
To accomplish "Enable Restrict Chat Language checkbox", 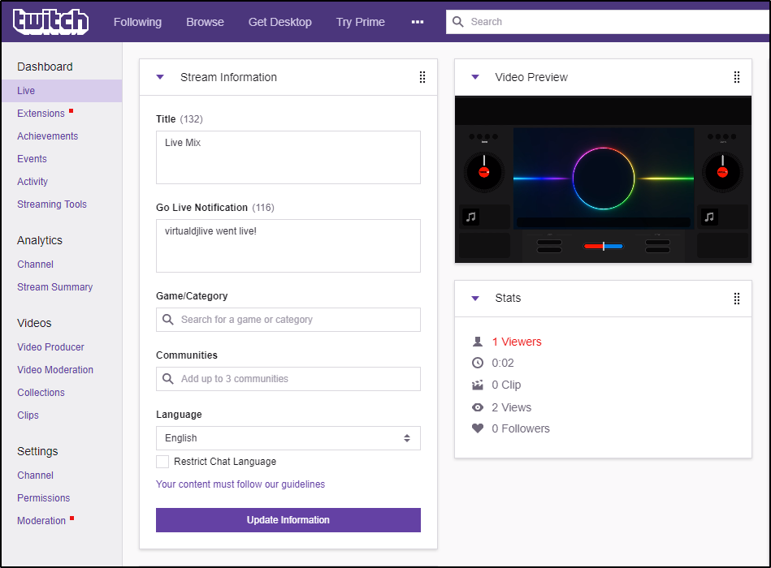I will click(x=162, y=462).
